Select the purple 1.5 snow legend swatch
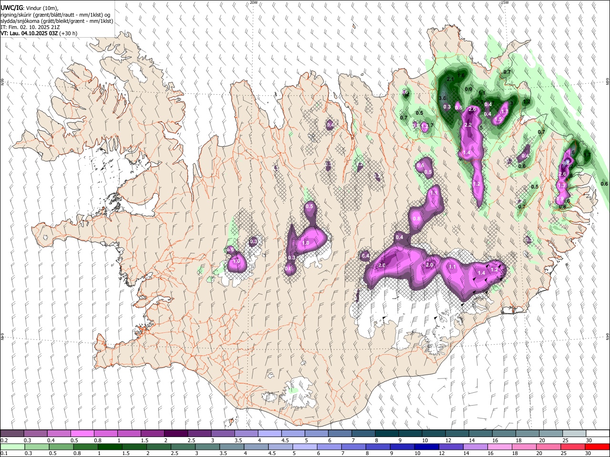 152,434
